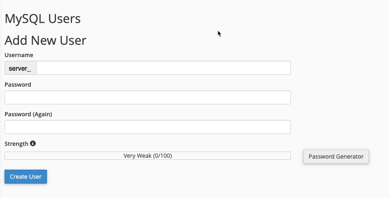
Task: Click the MySQL Users heading
Action: [x=42, y=19]
